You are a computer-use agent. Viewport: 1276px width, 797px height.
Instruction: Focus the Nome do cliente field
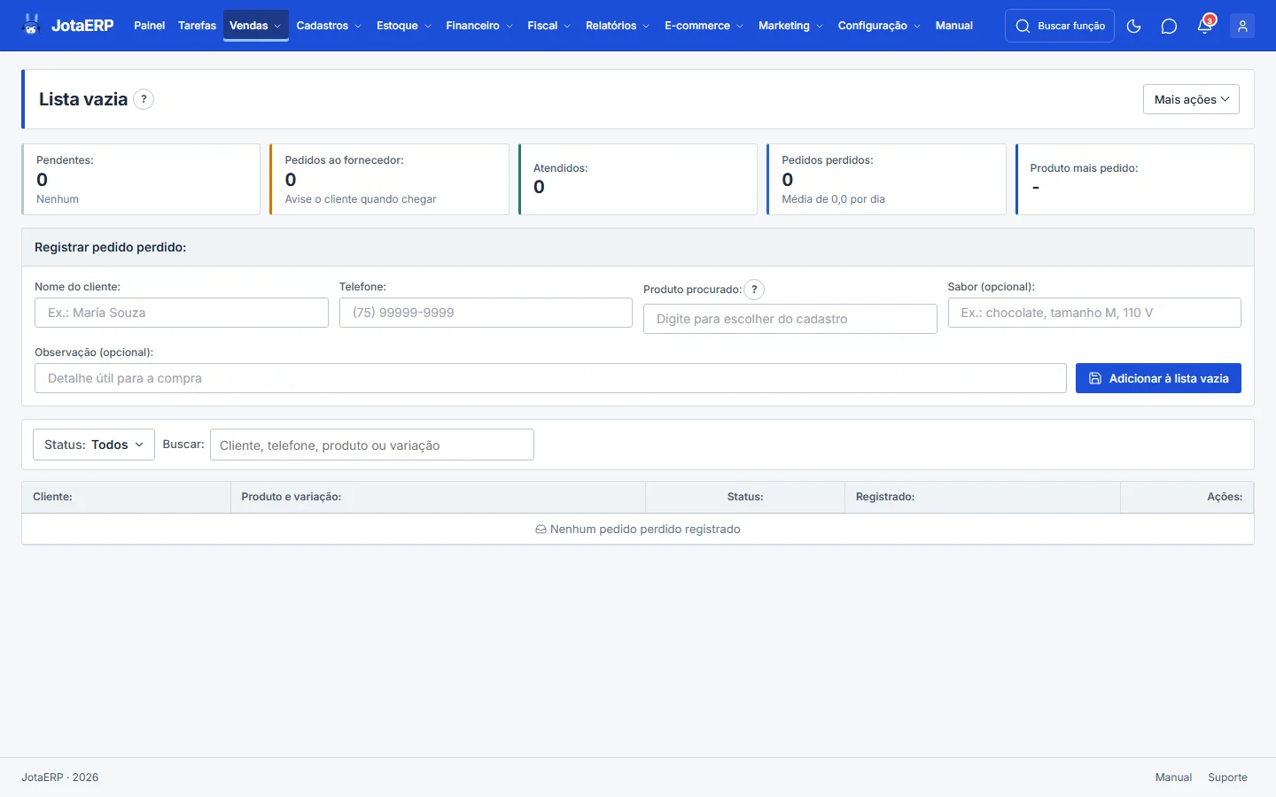pyautogui.click(x=182, y=313)
